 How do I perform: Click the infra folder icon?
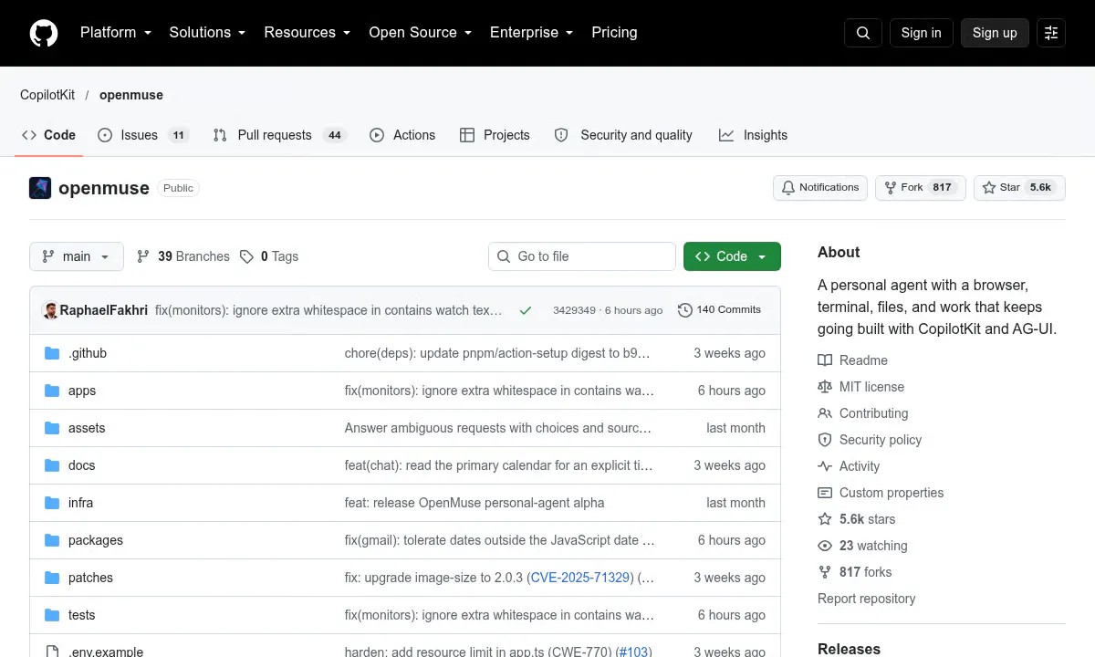(52, 503)
